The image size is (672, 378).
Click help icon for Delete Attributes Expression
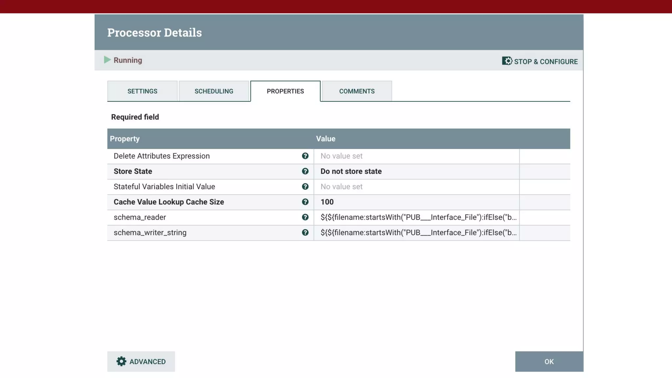[x=305, y=156]
